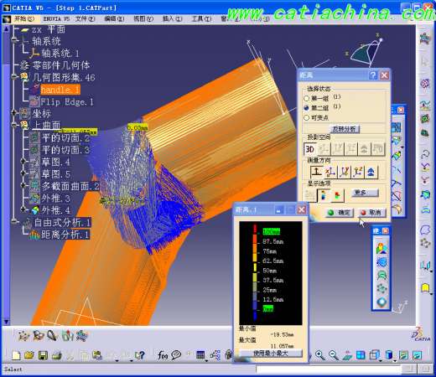Select the 第二组 radio button
Screen dimensions: 436x377
pos(306,108)
